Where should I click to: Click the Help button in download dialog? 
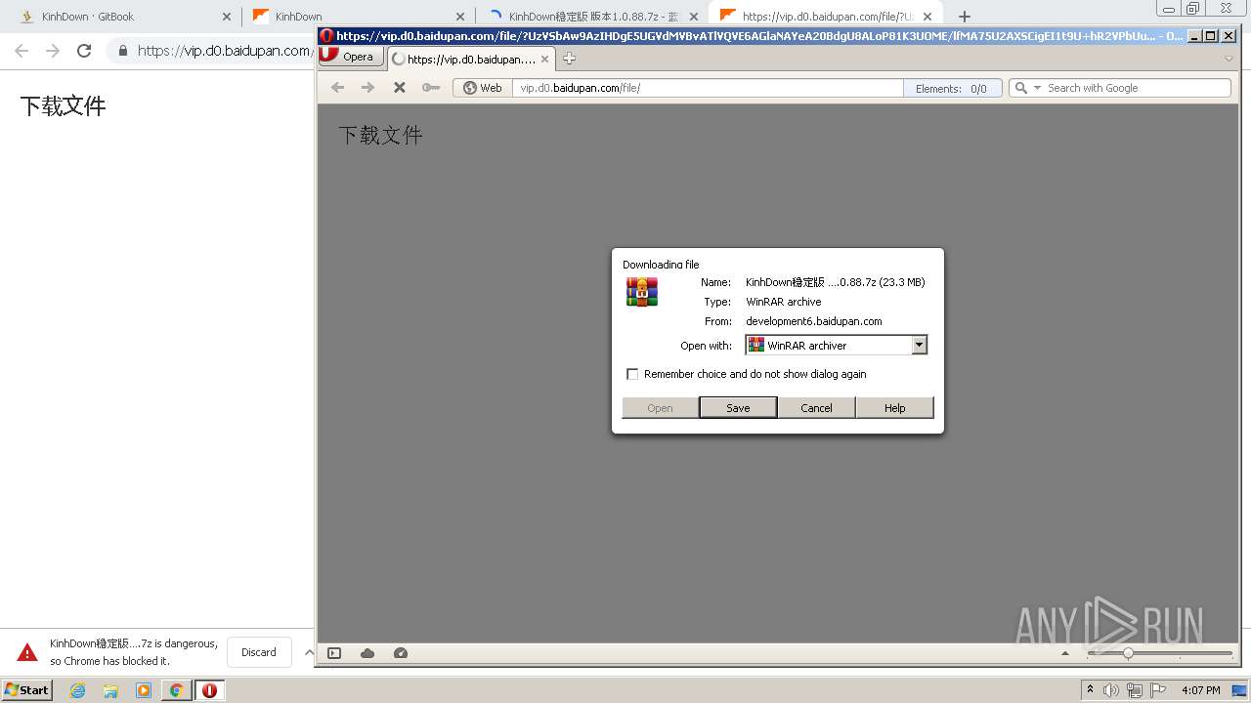coord(894,408)
